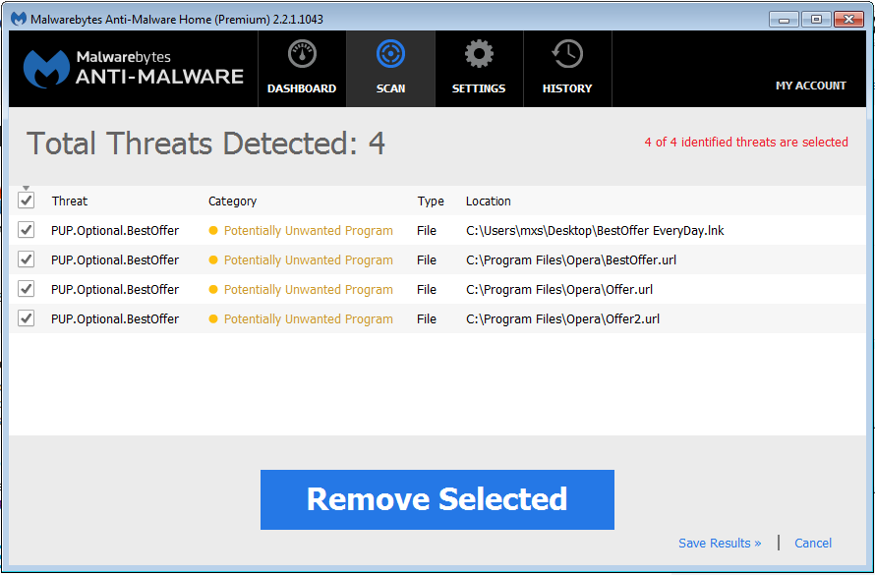Click the Malwarebytes logo in header
This screenshot has width=875, height=575.
134,69
